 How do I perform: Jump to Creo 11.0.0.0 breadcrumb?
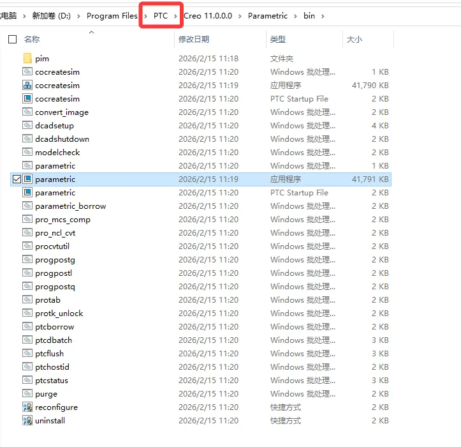[208, 15]
